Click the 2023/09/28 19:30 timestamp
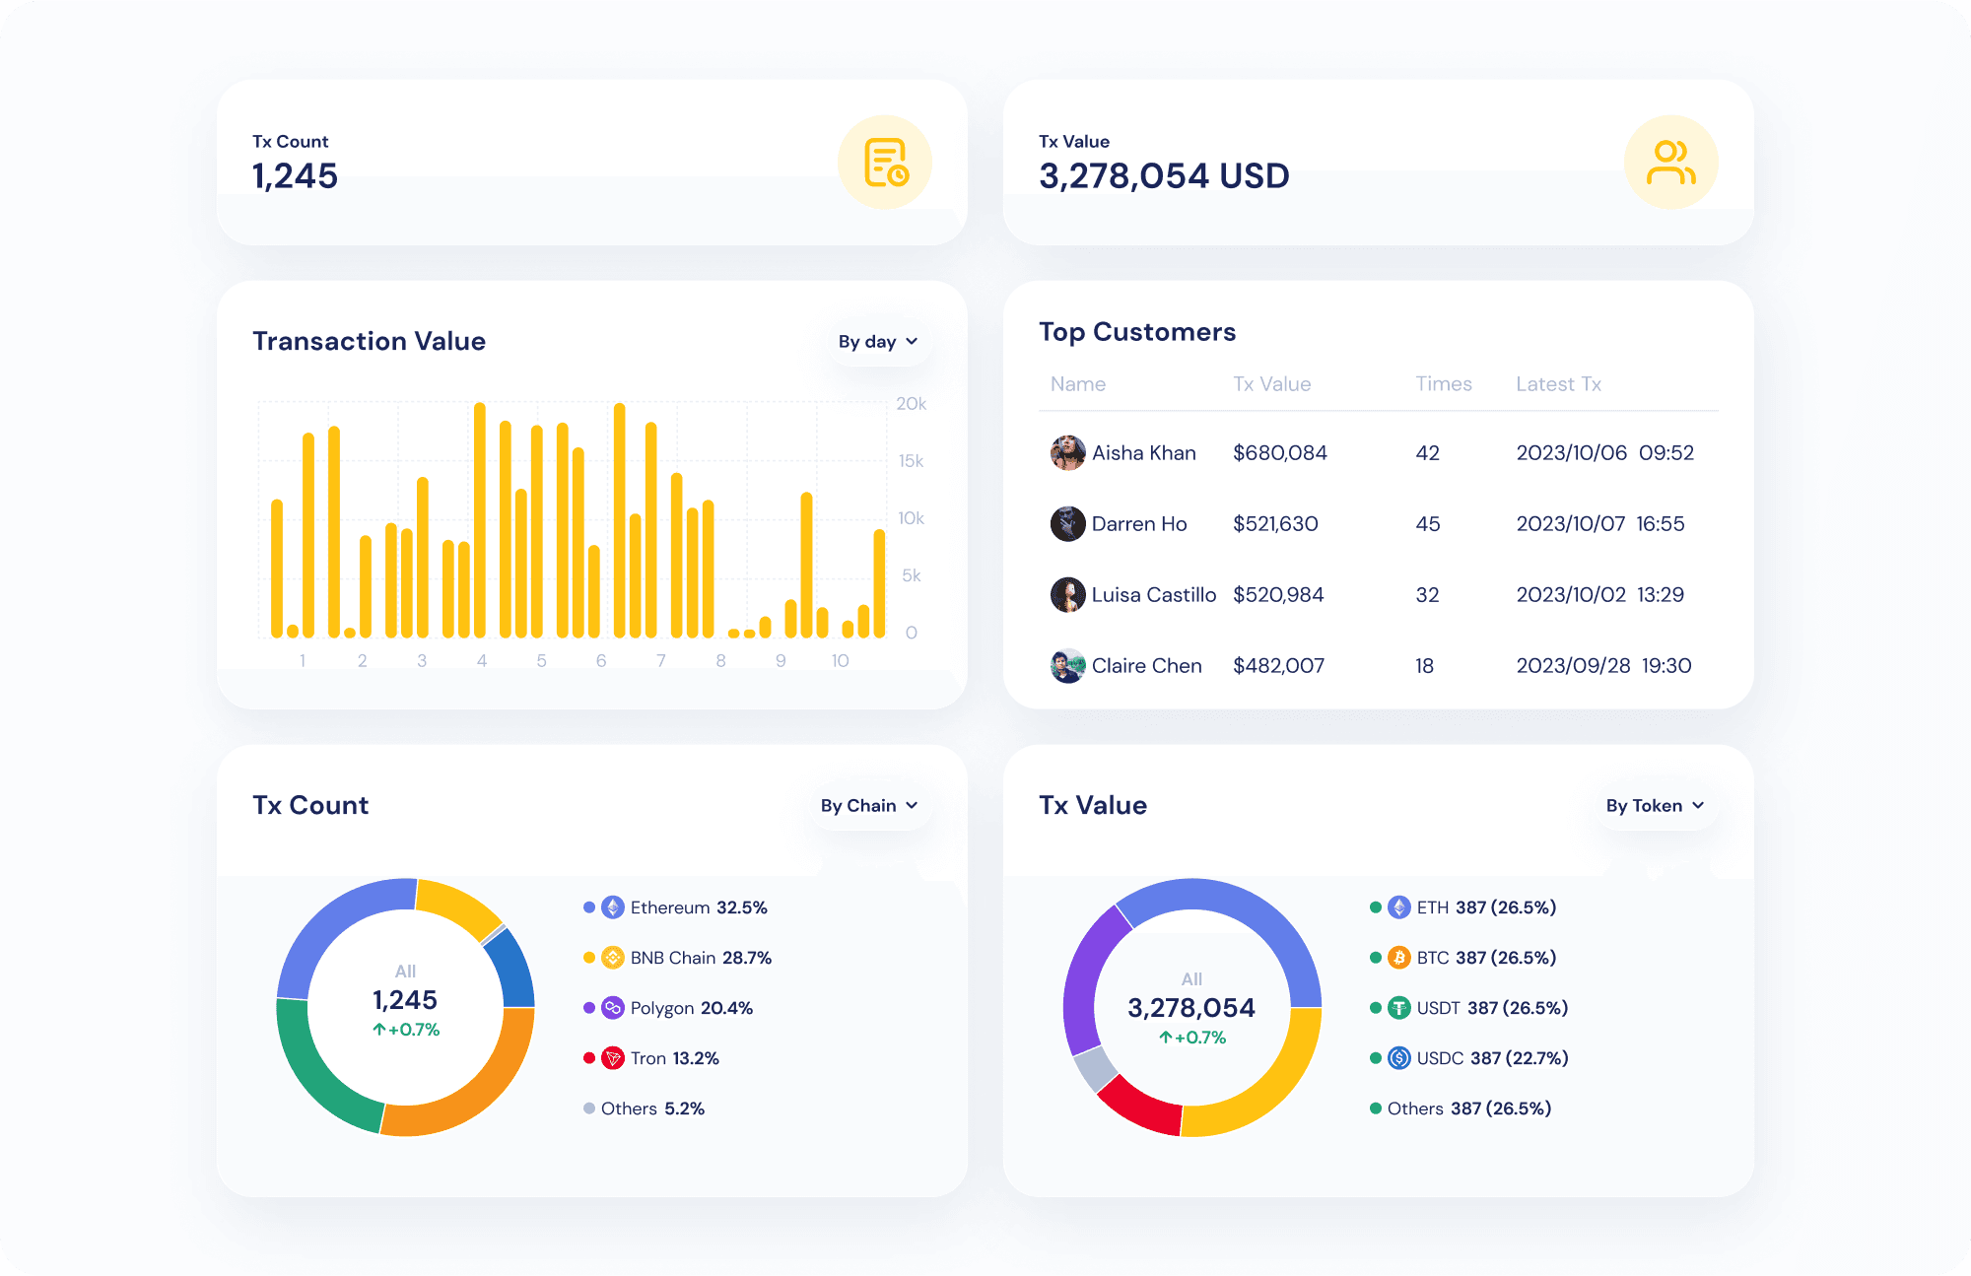 pyautogui.click(x=1604, y=666)
